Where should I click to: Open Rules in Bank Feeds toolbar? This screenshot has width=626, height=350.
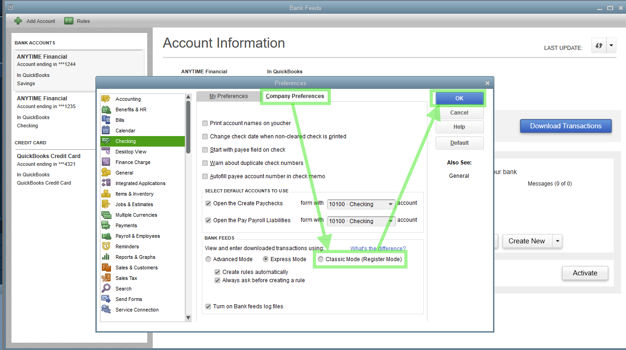click(x=77, y=21)
